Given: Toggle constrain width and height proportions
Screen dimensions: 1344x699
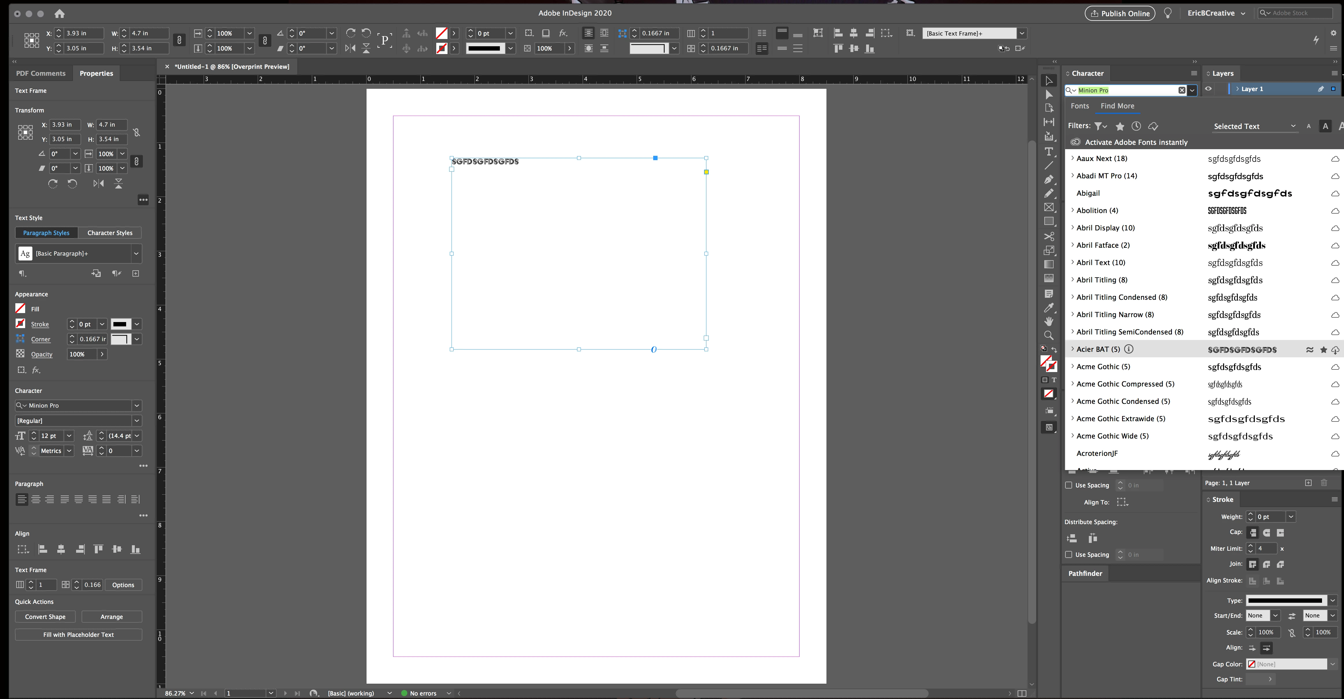Looking at the screenshot, I should [136, 132].
